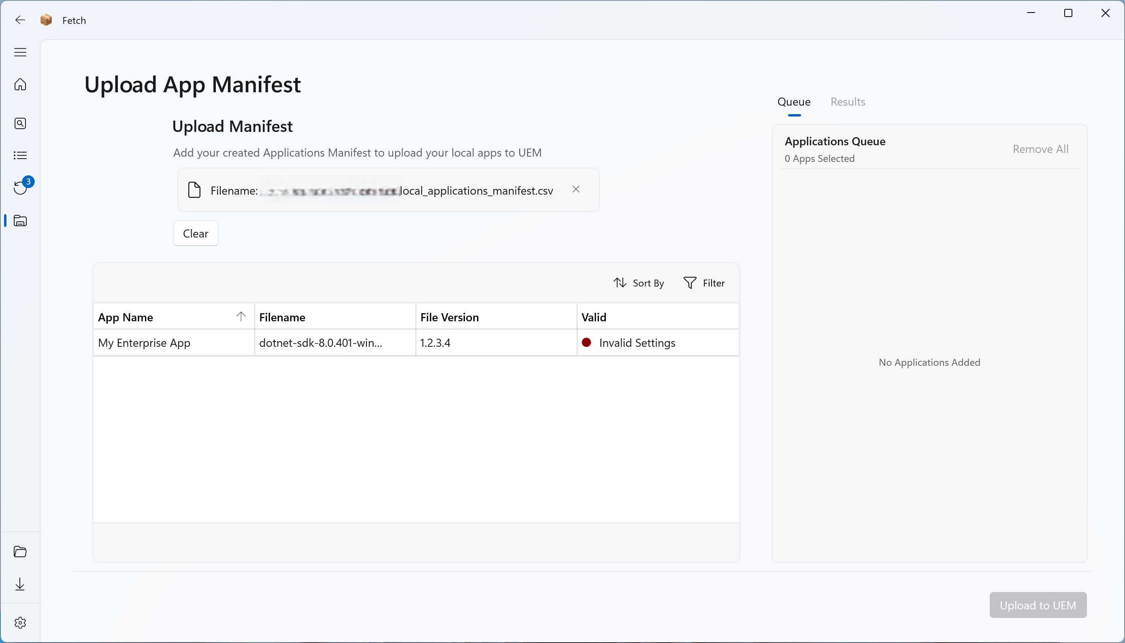
Task: Switch to the Results tab
Action: 848,102
